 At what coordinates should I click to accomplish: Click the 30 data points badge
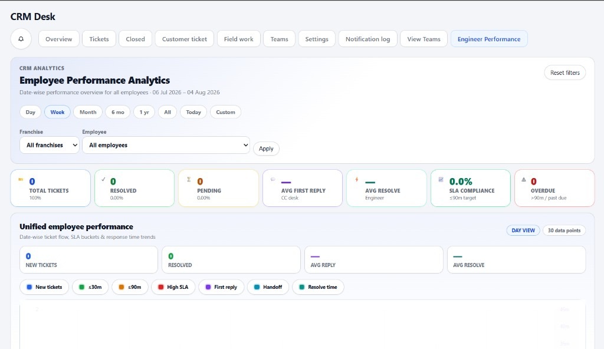pyautogui.click(x=564, y=231)
